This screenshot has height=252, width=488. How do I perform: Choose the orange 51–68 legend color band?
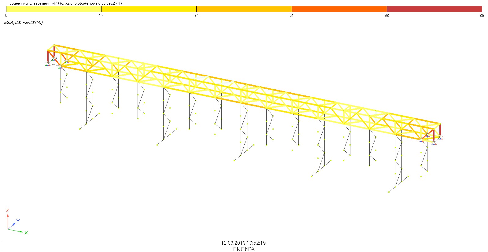[339, 9]
